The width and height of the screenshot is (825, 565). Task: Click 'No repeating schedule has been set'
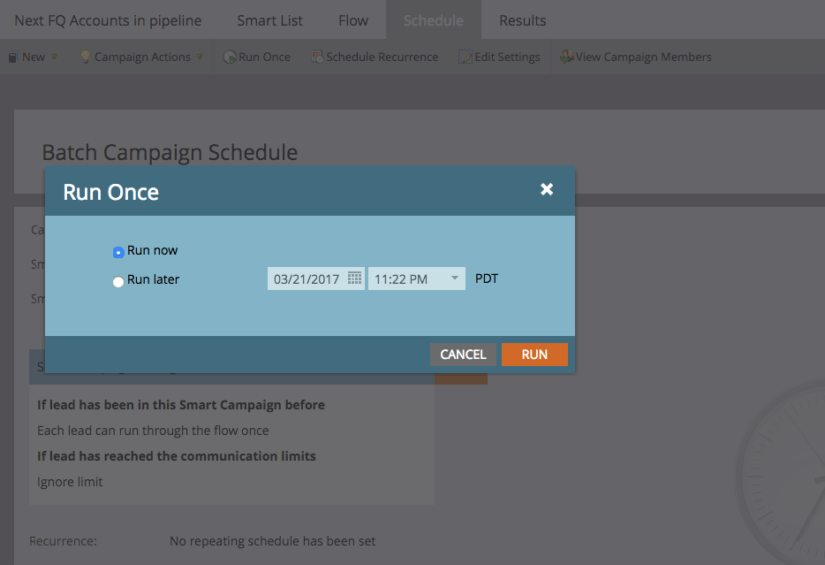coord(273,541)
